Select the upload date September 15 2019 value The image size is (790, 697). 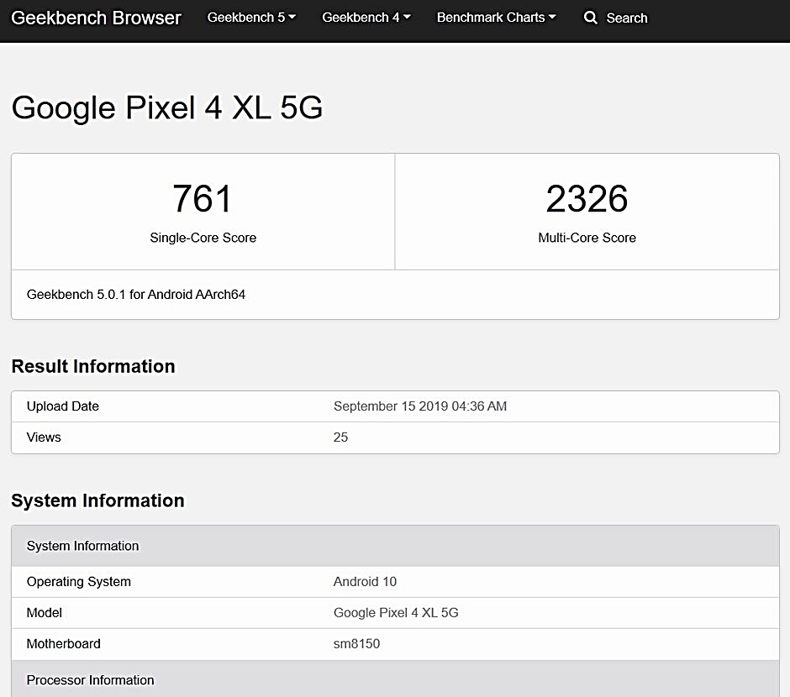(x=420, y=406)
